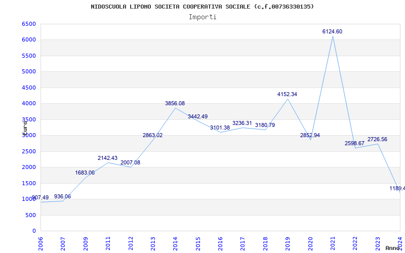
Task: Select the 907.49 data label
Action: (x=40, y=197)
